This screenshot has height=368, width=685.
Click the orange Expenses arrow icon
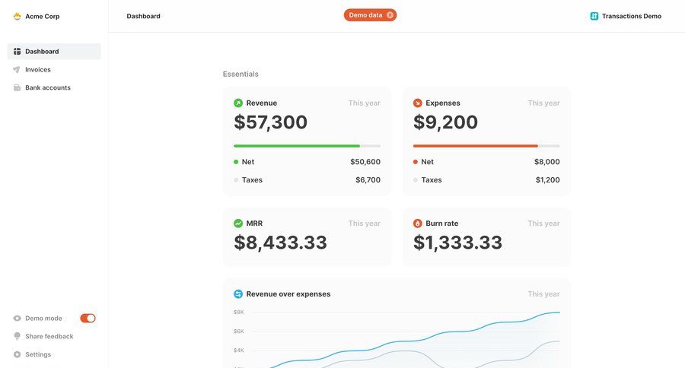tap(418, 103)
